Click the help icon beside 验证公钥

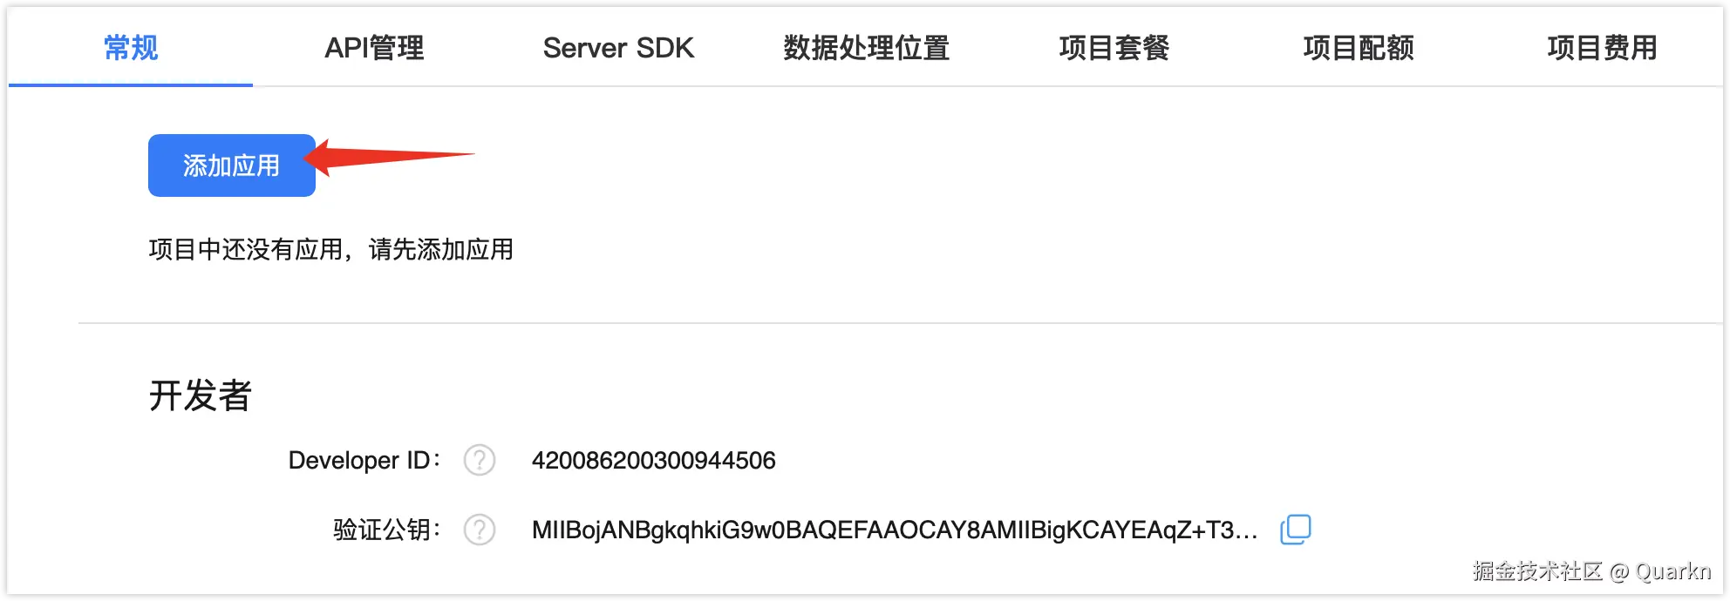tap(480, 530)
